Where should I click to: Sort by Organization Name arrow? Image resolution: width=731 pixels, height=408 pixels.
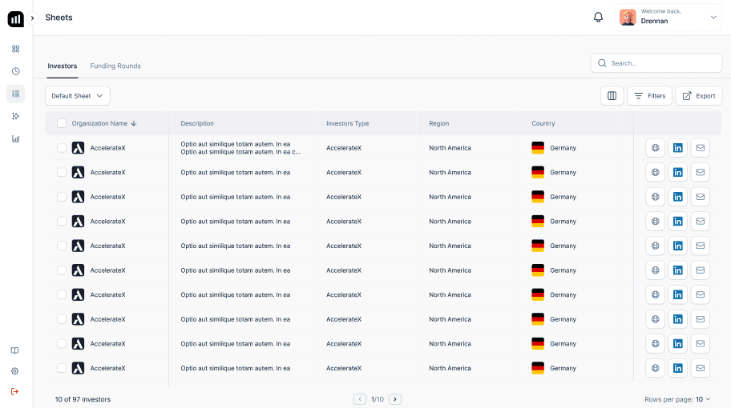click(134, 123)
